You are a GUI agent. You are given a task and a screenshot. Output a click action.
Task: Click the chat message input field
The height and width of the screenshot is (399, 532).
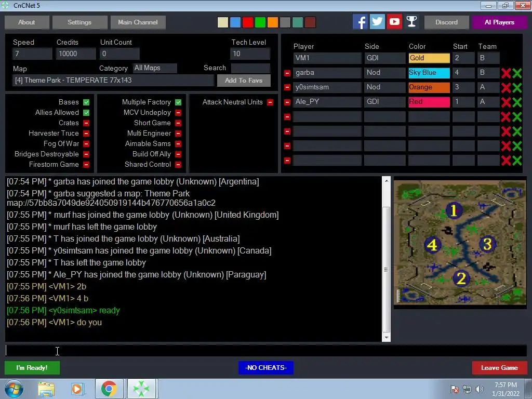click(x=266, y=351)
